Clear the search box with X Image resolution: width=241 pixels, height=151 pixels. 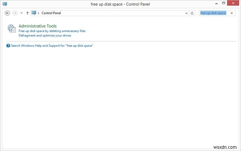point(232,13)
